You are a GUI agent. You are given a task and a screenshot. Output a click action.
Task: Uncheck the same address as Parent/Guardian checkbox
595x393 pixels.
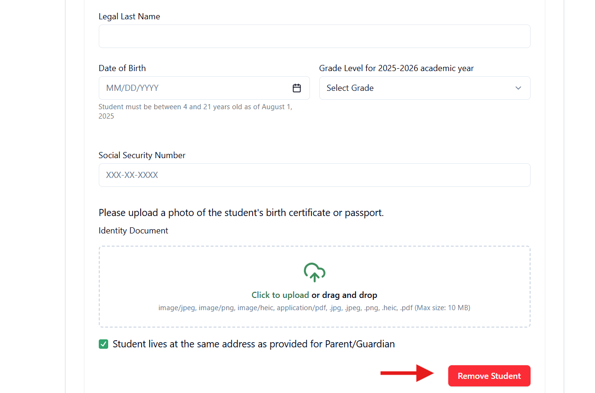pos(103,344)
